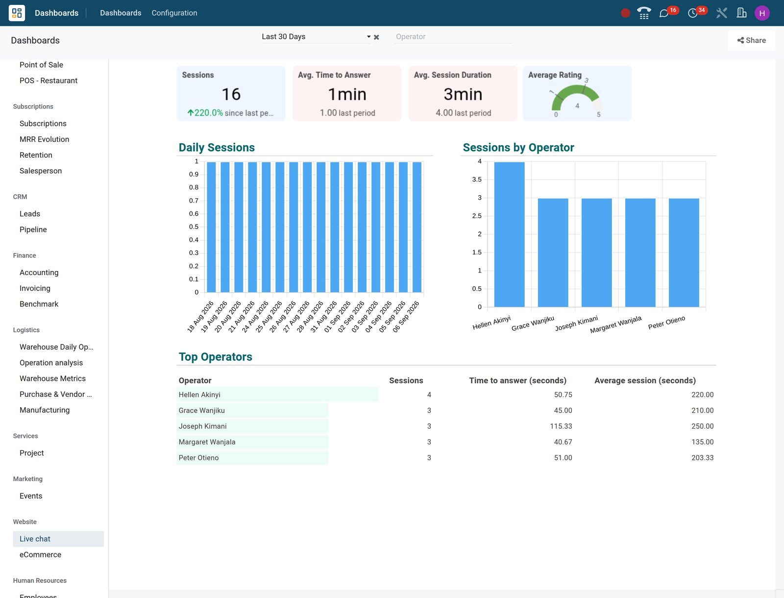Open the Accounting dashboard

[x=39, y=273]
